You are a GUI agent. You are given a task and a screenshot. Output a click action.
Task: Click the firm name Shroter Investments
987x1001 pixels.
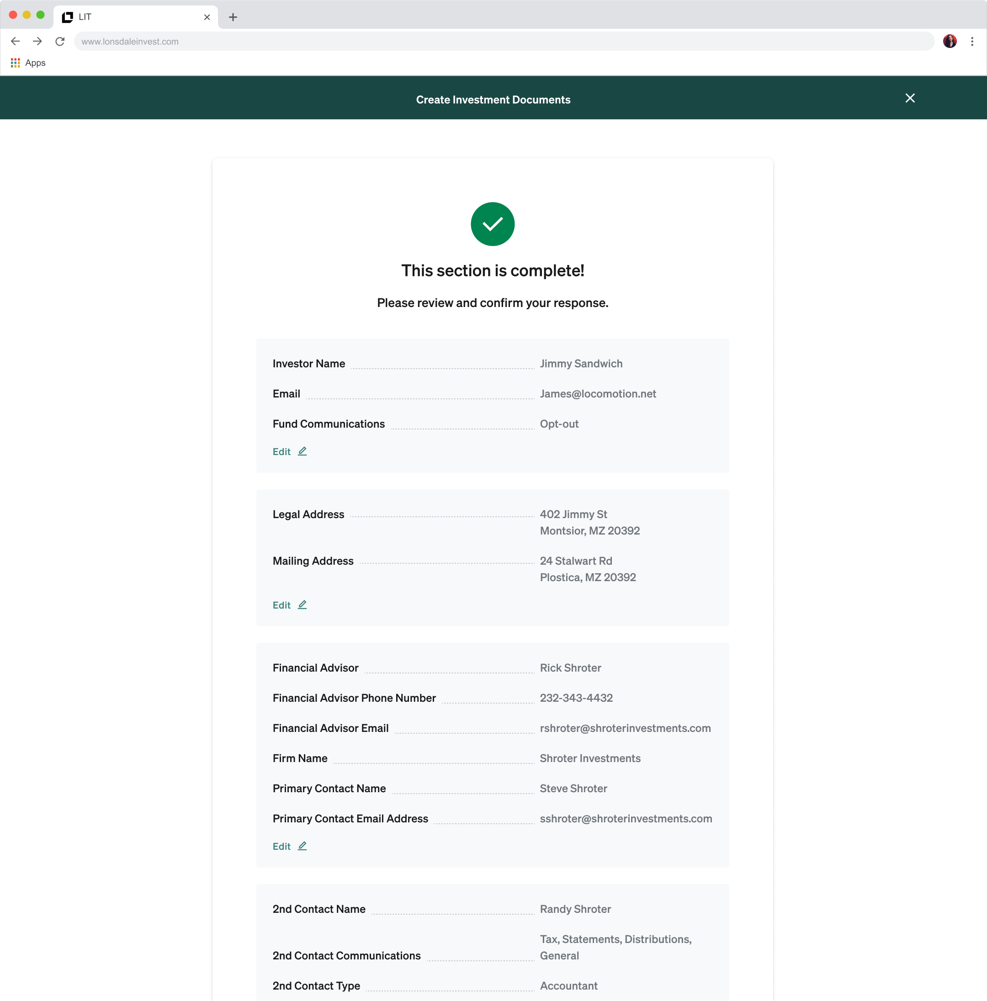coord(590,758)
